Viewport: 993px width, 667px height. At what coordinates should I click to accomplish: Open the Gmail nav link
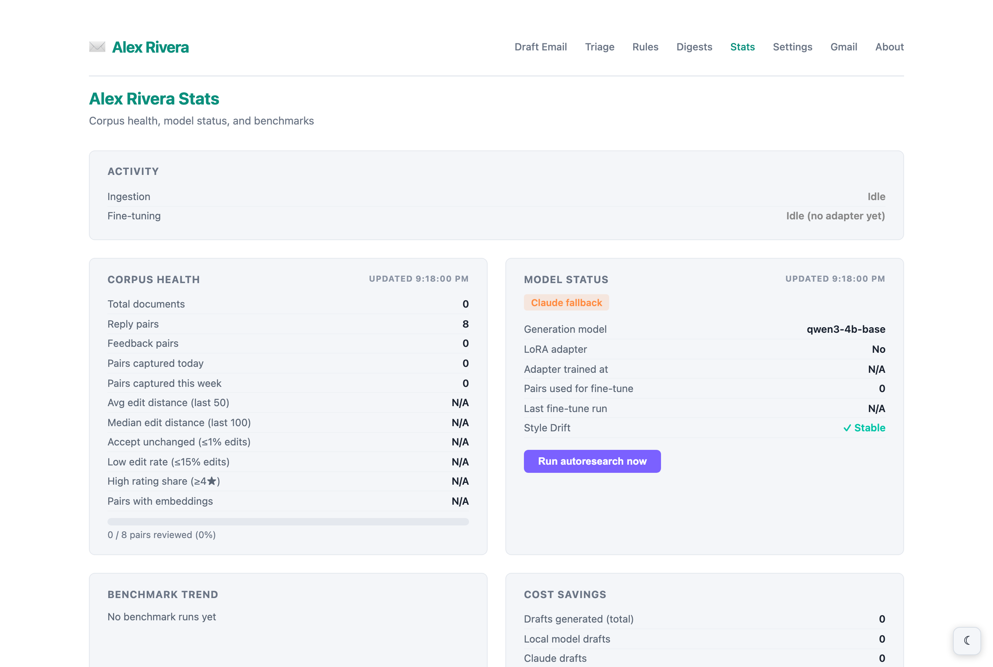843,47
